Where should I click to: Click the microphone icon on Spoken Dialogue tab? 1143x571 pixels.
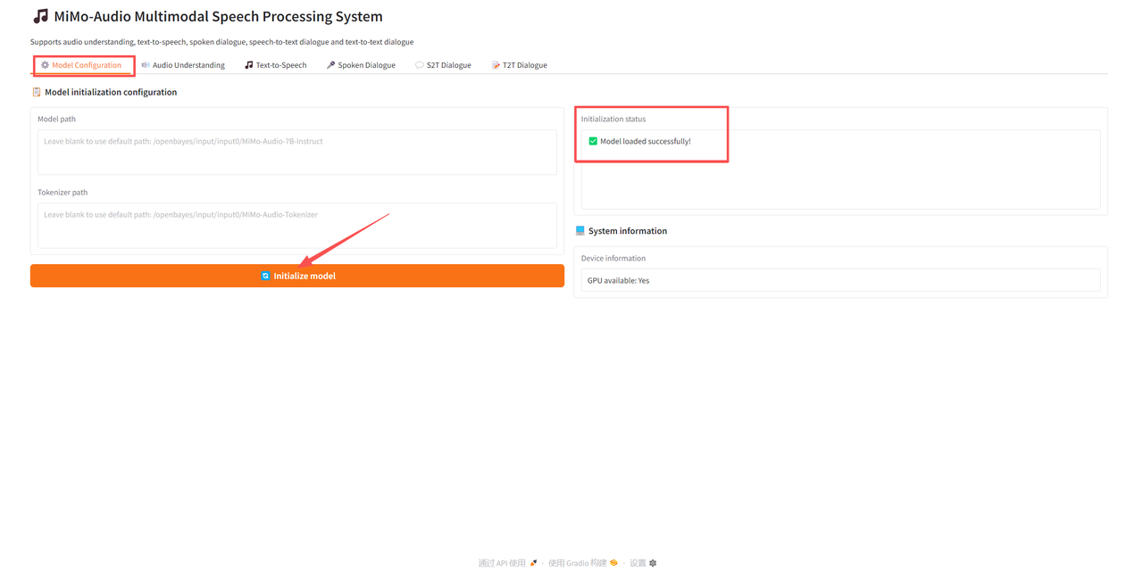(x=330, y=65)
